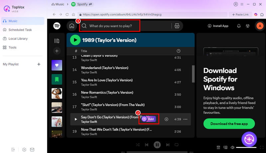The image size is (266, 153).
Task: Toggle full screen in player bar
Action: [x=262, y=147]
